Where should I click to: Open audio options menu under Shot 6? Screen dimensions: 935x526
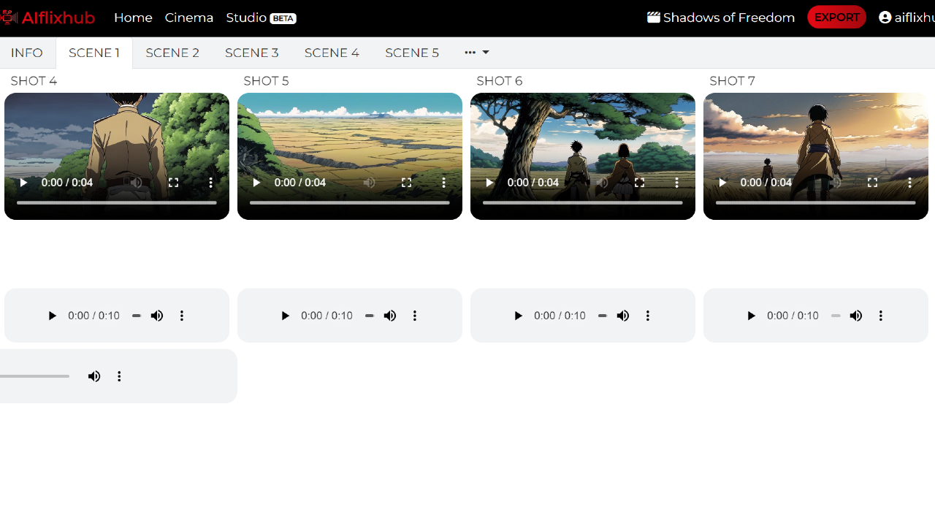pos(648,316)
